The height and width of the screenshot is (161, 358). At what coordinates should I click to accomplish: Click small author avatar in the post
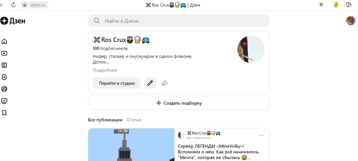[x=181, y=135]
